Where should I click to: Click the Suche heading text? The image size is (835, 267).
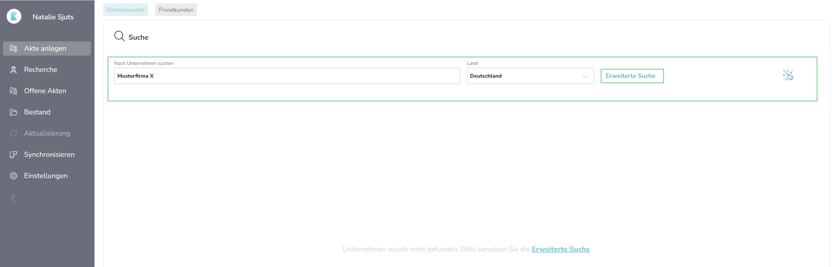point(138,37)
